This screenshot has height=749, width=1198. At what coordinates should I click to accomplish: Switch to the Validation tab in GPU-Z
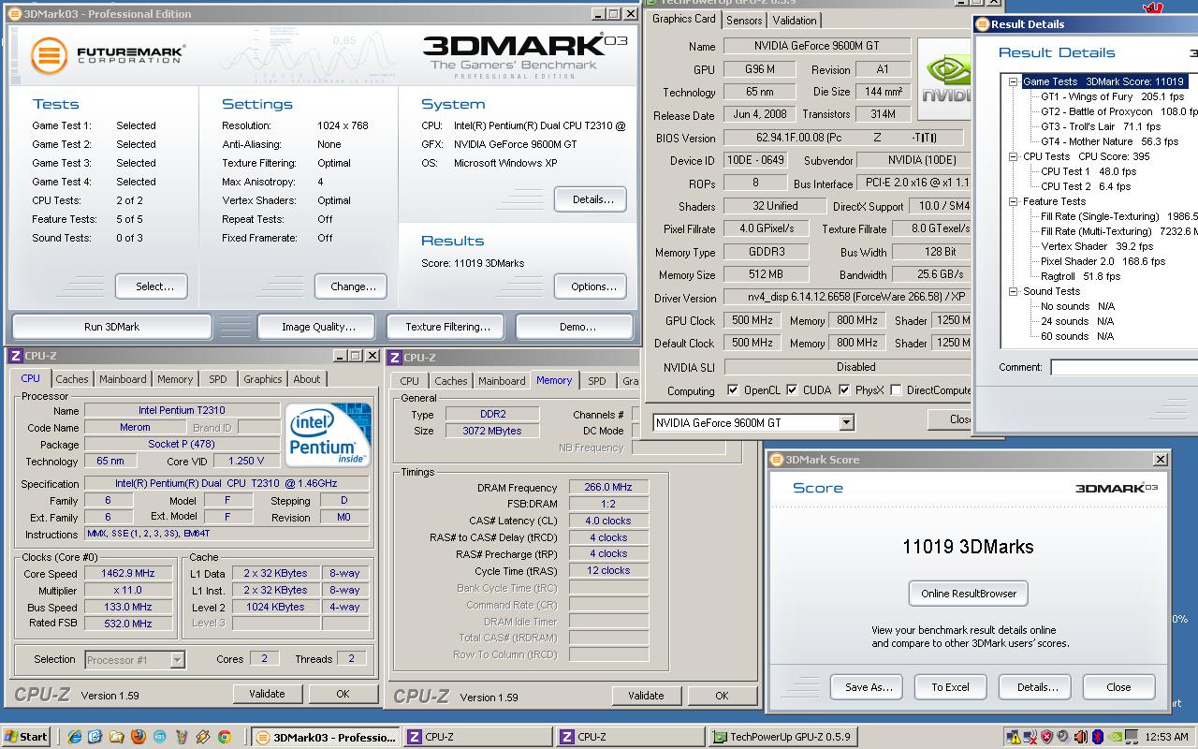point(795,20)
